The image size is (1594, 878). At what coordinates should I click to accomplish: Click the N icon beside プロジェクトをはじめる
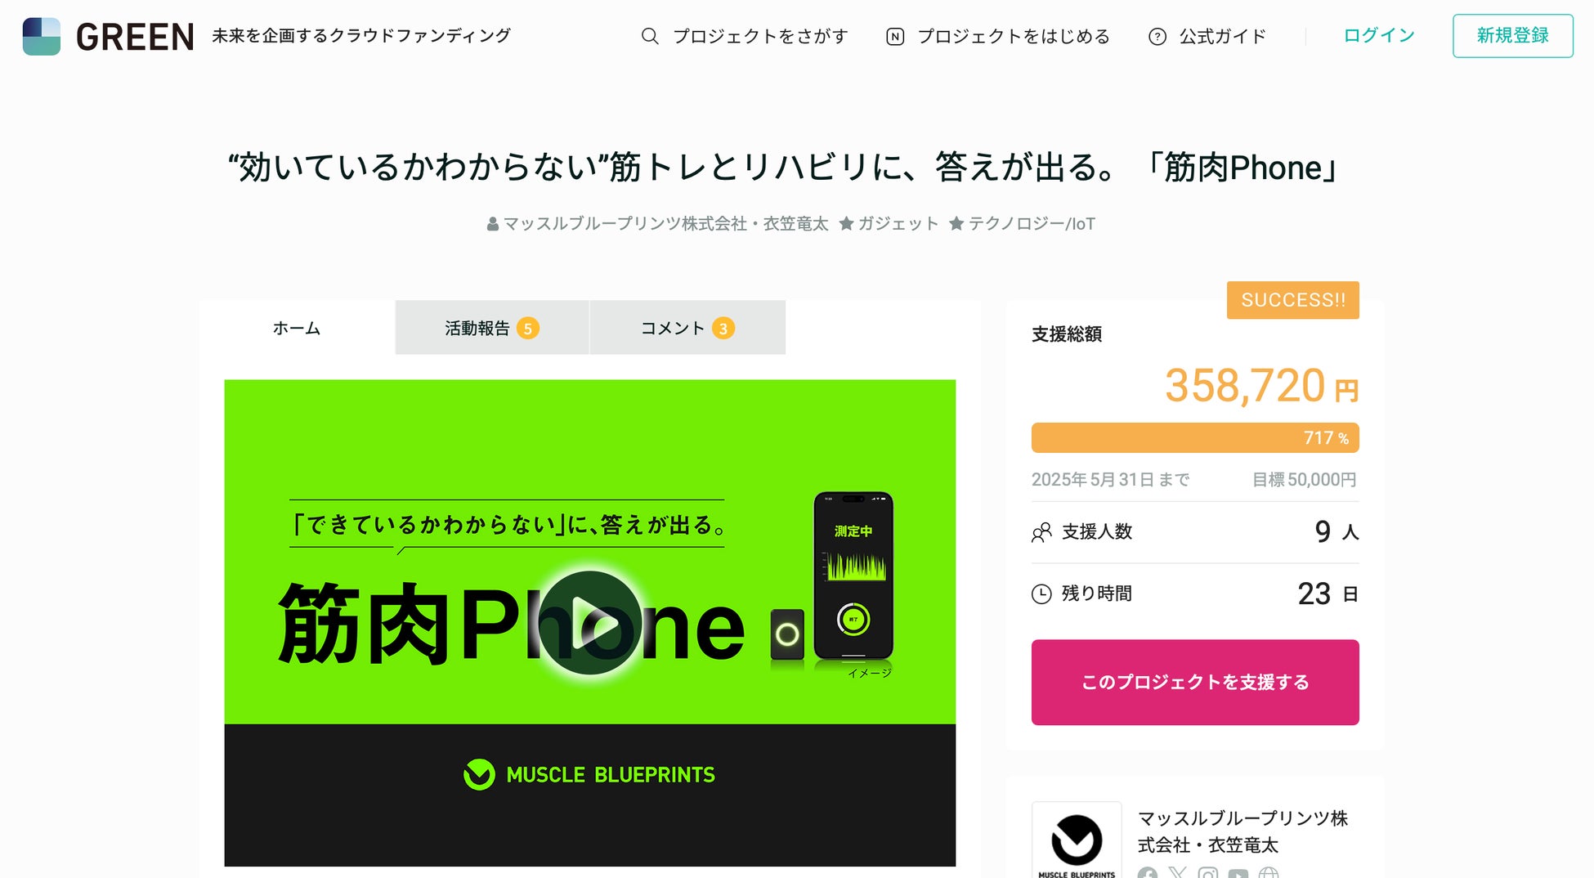(895, 36)
